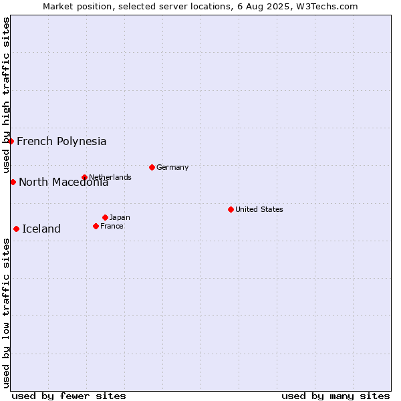Click the "used by low traffic sites" axis label
The width and height of the screenshot is (401, 401).
click(6, 313)
